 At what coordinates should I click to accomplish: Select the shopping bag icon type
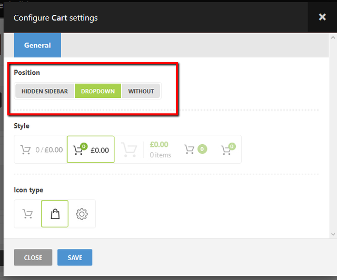point(55,214)
